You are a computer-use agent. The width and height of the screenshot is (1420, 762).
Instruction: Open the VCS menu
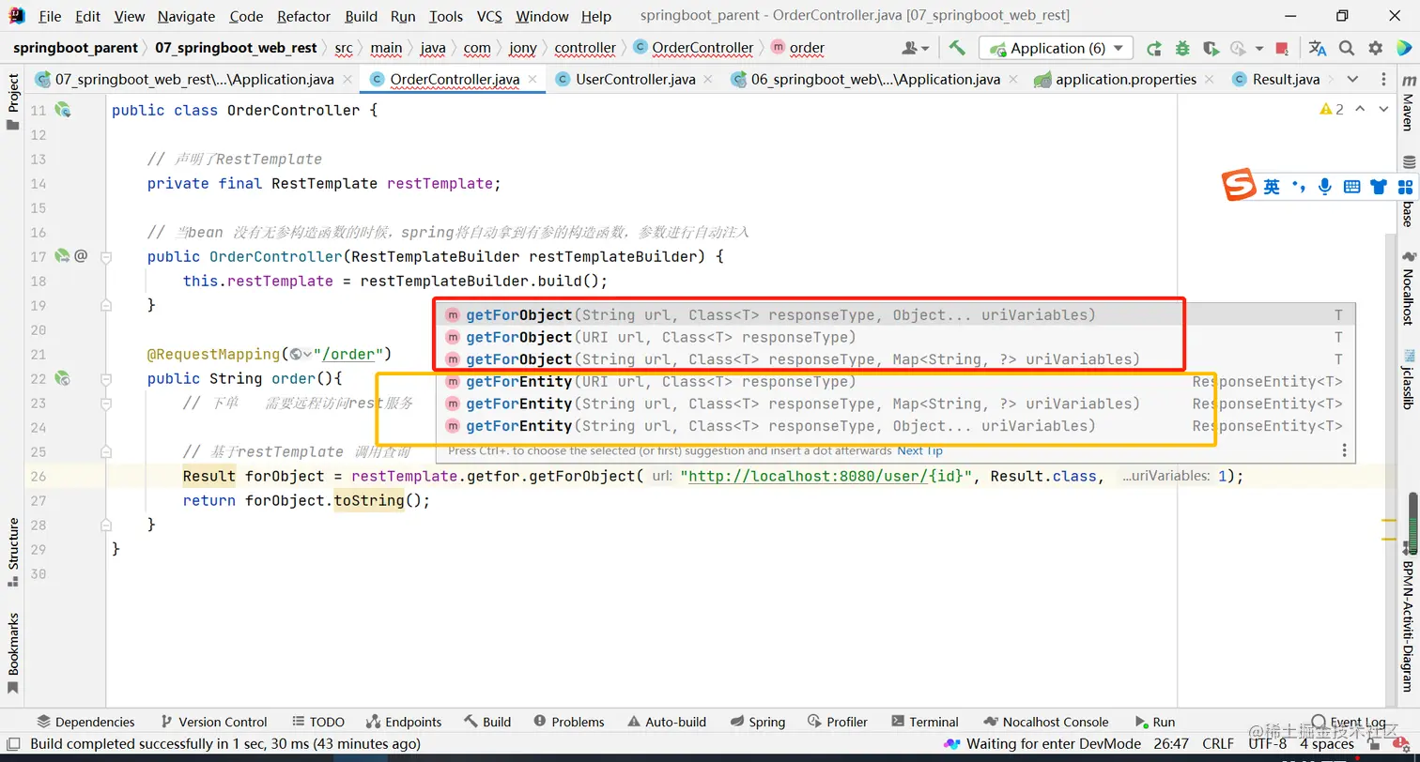pos(489,16)
